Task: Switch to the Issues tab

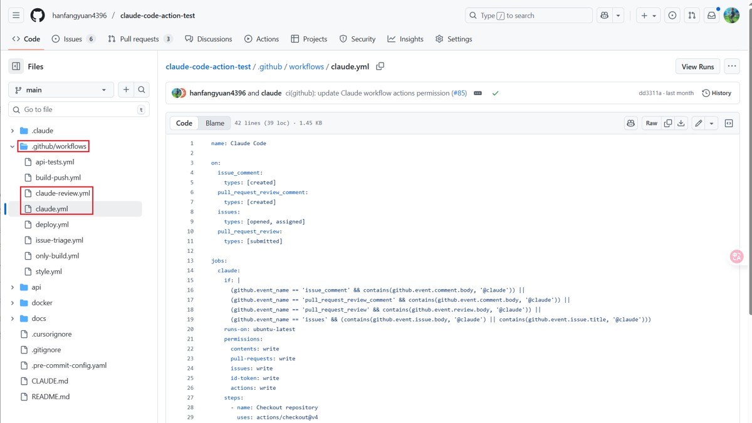Action: [73, 39]
